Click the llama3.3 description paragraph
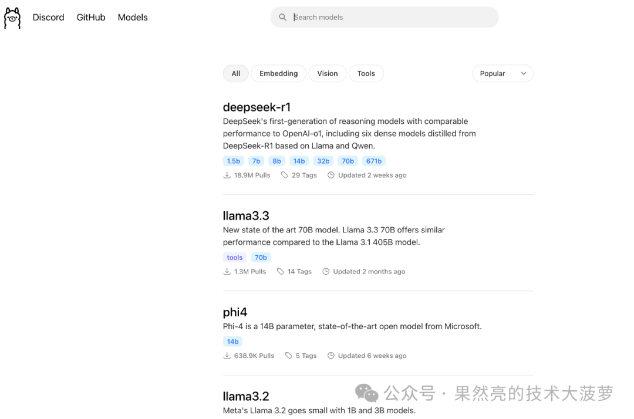The width and height of the screenshot is (634, 419). coord(334,236)
